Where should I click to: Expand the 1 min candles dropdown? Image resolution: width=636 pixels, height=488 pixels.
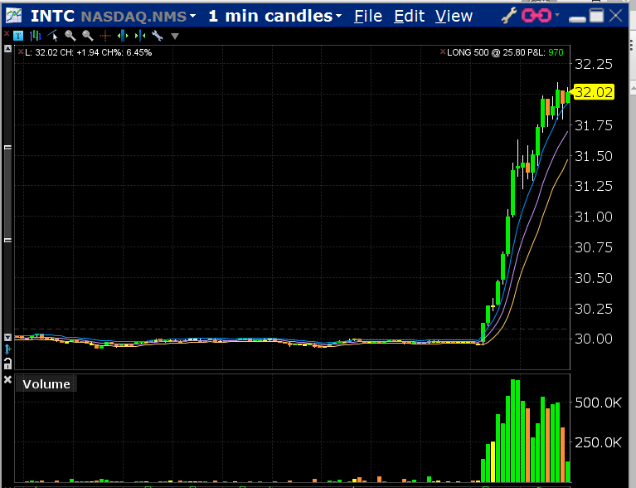tap(339, 17)
